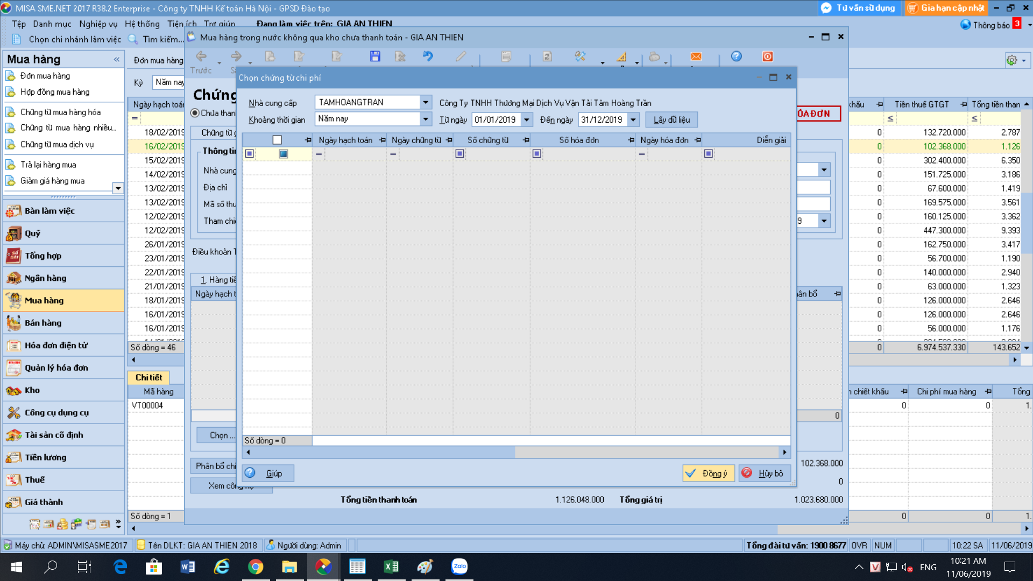
Task: Open the Nghiệp vụ menu
Action: point(98,24)
